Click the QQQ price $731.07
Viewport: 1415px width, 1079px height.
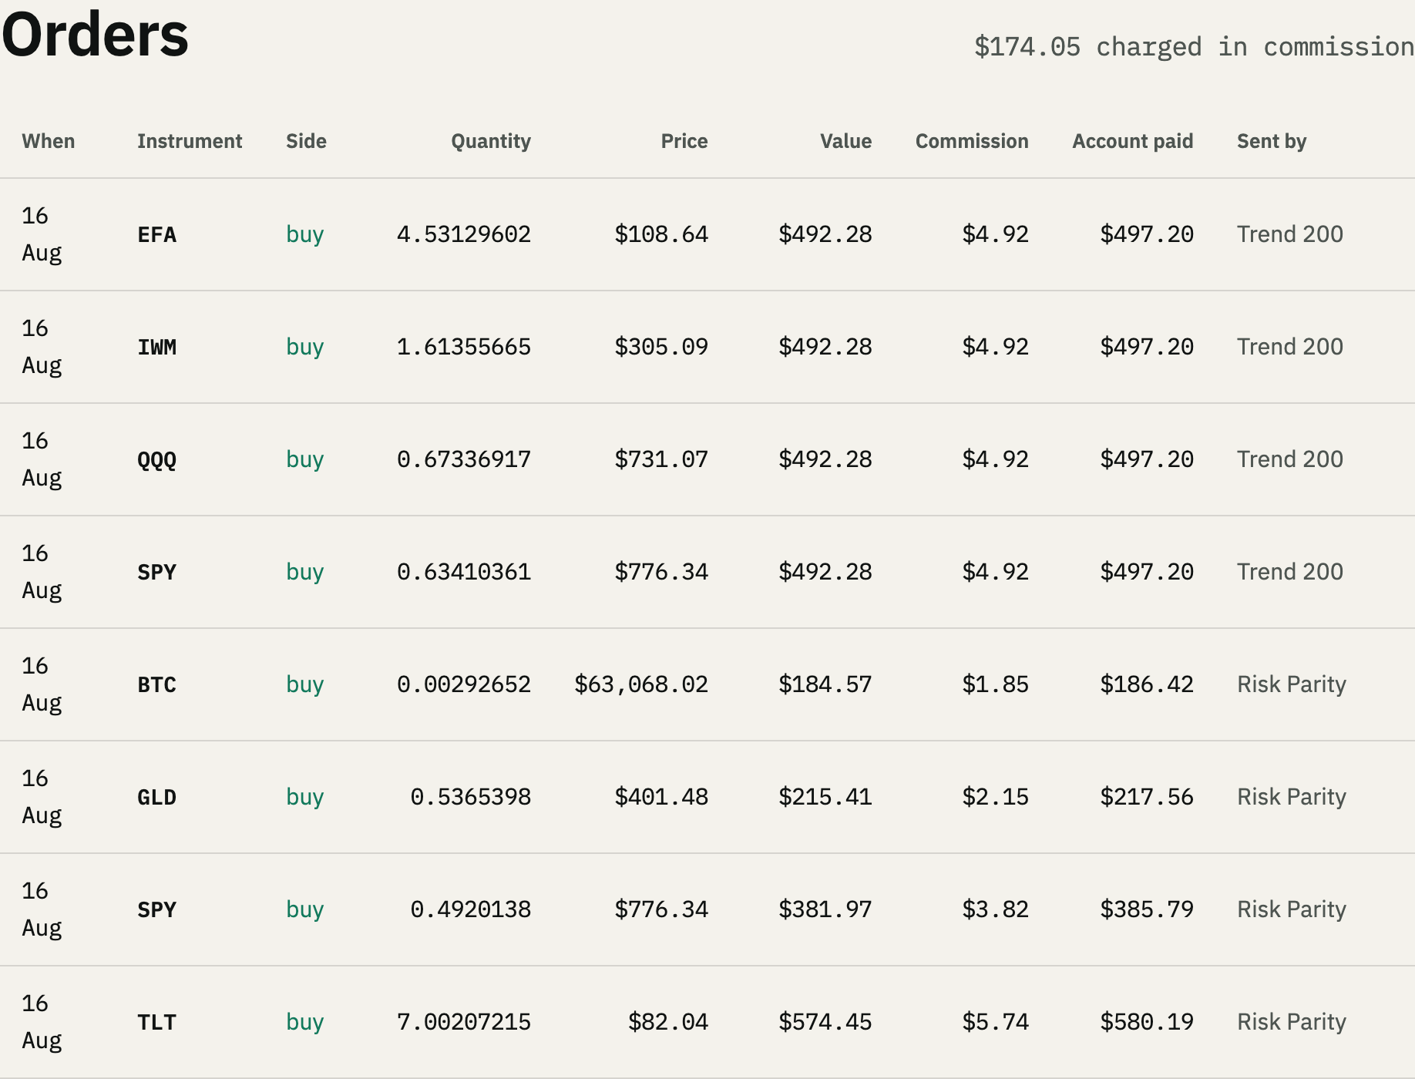coord(661,459)
